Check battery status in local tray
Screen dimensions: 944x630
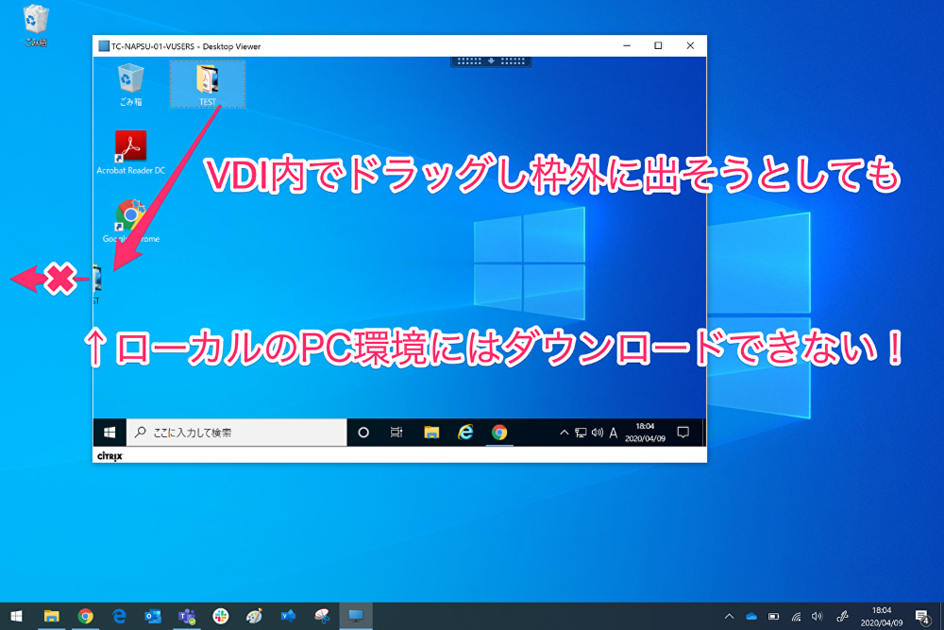pyautogui.click(x=774, y=616)
